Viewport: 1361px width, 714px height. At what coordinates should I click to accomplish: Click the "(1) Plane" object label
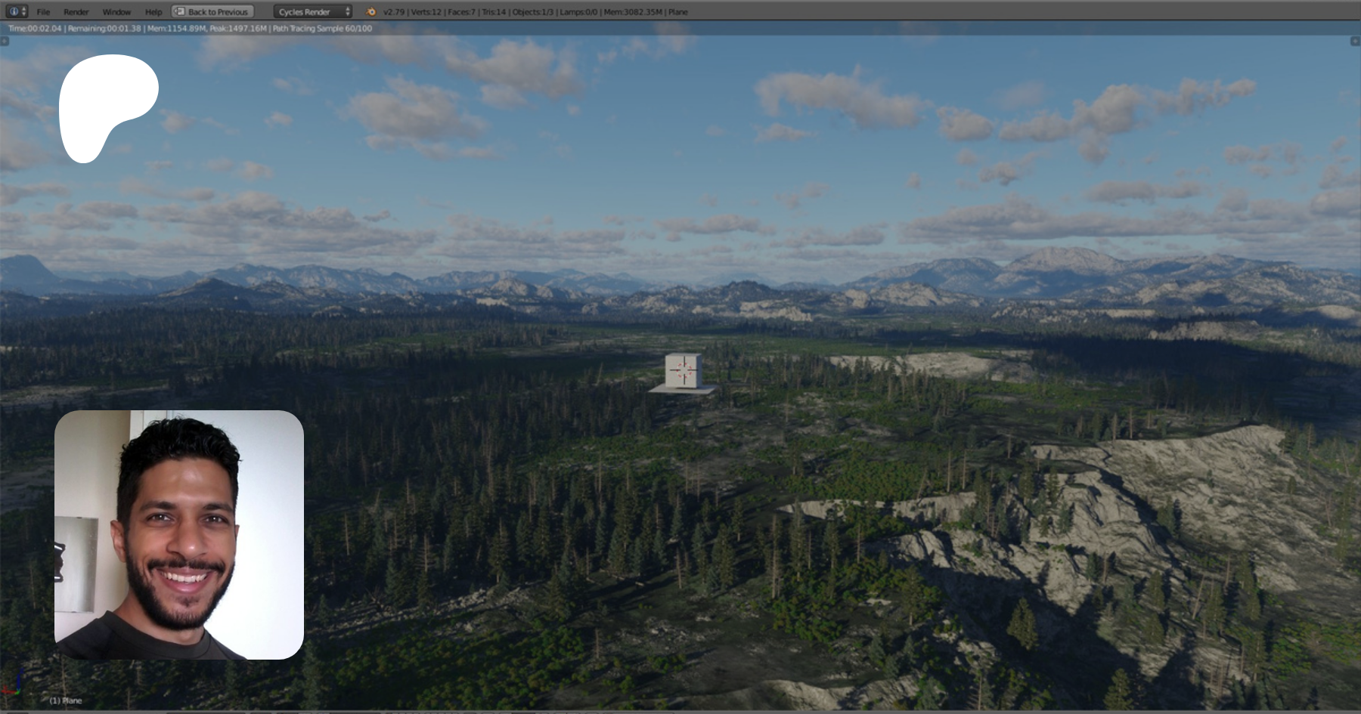(66, 700)
